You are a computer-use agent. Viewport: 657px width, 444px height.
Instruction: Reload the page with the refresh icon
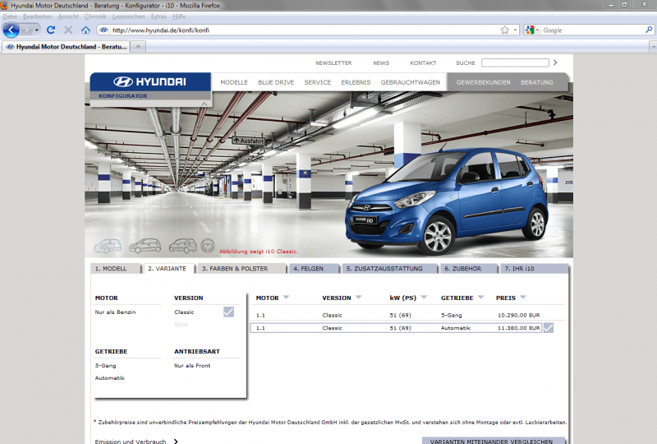pyautogui.click(x=51, y=30)
